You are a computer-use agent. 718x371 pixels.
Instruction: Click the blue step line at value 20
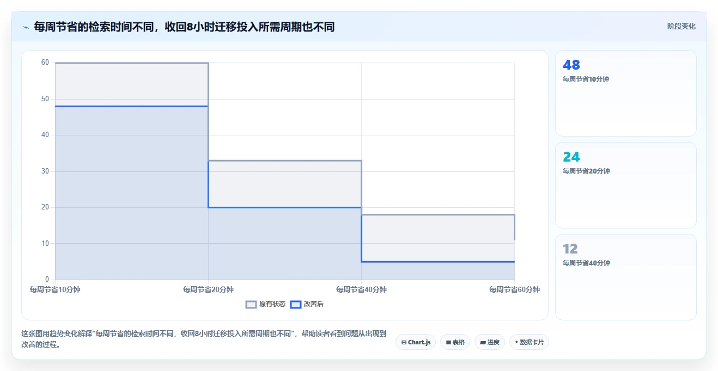click(284, 207)
